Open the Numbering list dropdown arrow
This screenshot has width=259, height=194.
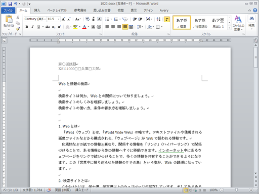coord(120,19)
